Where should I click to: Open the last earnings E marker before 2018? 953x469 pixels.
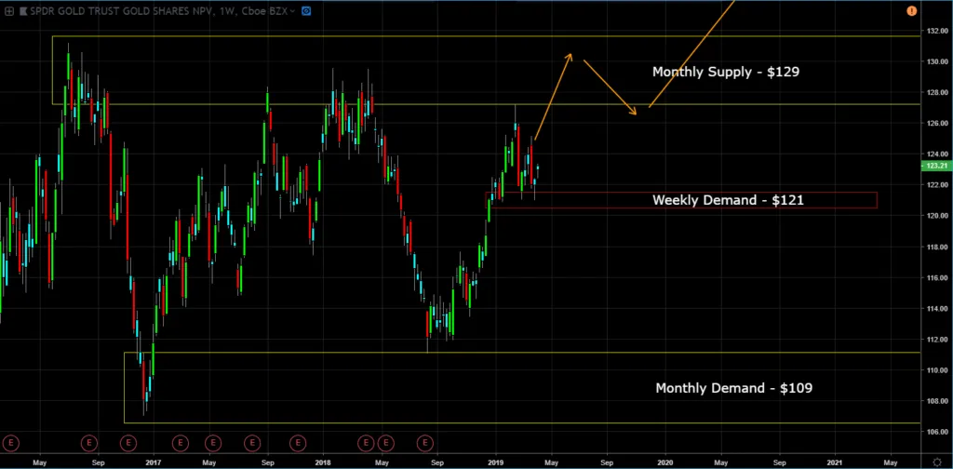click(298, 444)
